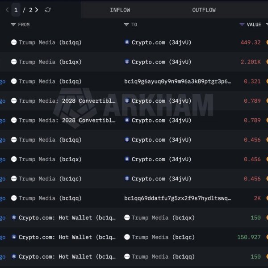The image size is (268, 268).
Task: Click Trump Media icon in 449.32 row
Action: (14, 42)
